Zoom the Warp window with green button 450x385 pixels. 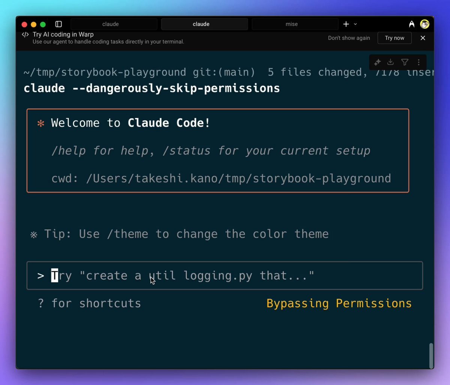pyautogui.click(x=43, y=24)
